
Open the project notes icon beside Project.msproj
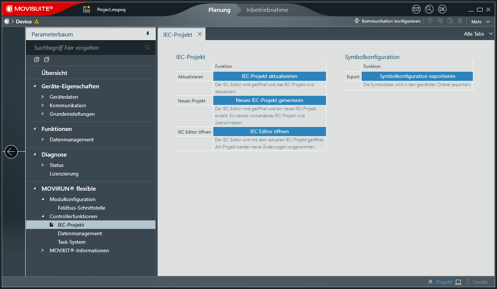(x=86, y=10)
